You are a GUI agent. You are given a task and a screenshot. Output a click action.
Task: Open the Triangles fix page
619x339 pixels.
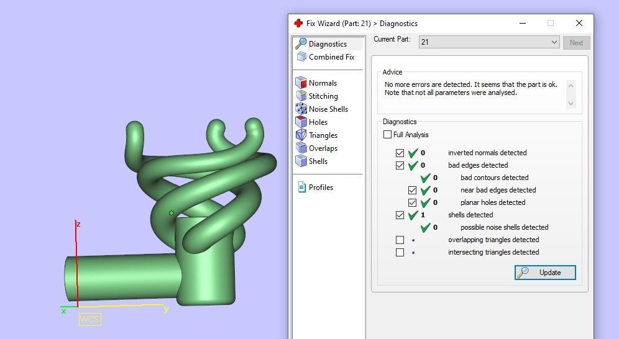pyautogui.click(x=323, y=135)
